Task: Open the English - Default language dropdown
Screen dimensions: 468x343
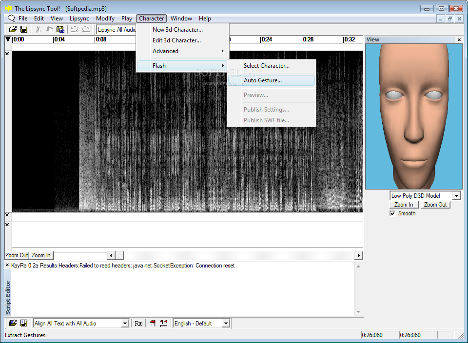Action: [x=226, y=324]
